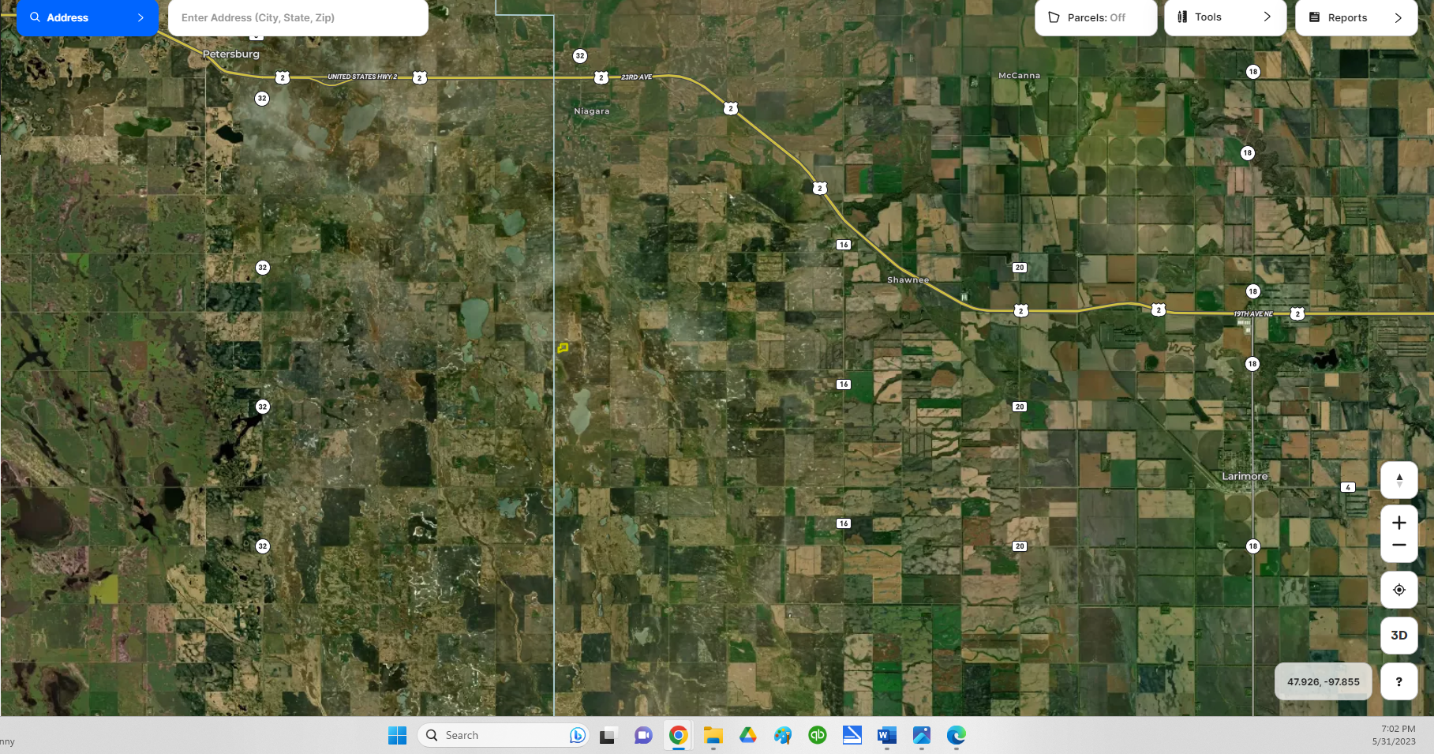Open QuickBooks from the taskbar
Viewport: 1434px width, 754px height.
pyautogui.click(x=818, y=736)
